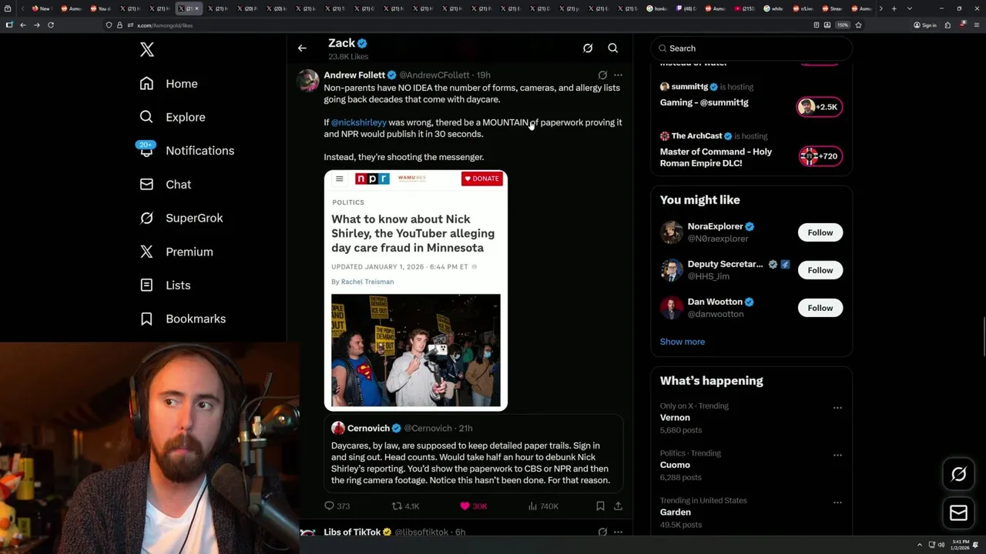Image resolution: width=986 pixels, height=554 pixels.
Task: Open Andrew Follett's profile avatar
Action: pos(308,81)
